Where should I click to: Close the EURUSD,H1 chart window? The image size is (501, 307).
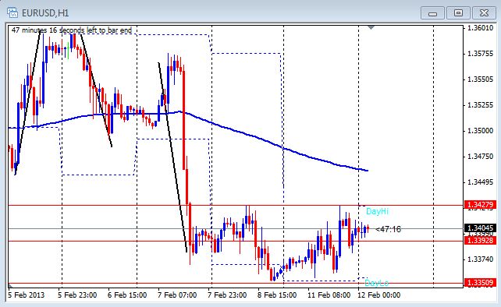click(484, 13)
